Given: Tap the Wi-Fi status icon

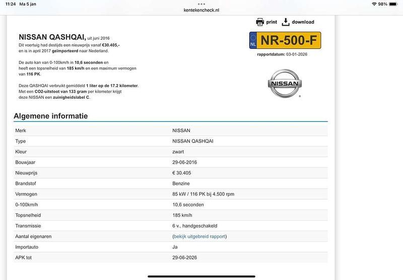Looking at the screenshot, I should (374, 4).
